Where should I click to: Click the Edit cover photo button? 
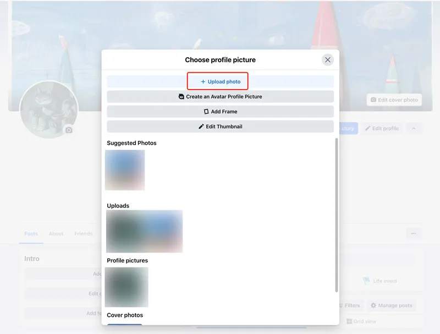[394, 100]
